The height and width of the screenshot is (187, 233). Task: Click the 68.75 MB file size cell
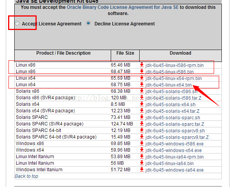[120, 85]
